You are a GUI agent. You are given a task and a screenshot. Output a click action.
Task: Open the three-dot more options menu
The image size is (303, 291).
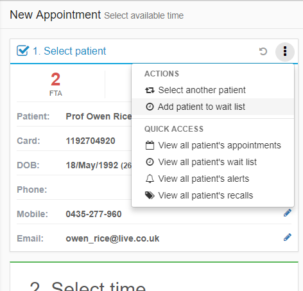click(x=285, y=51)
